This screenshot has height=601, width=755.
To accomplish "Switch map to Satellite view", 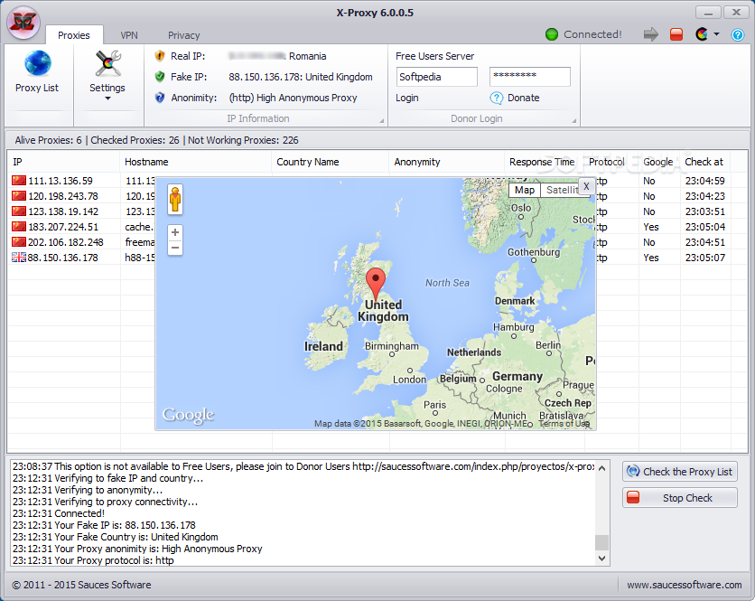I will click(560, 190).
